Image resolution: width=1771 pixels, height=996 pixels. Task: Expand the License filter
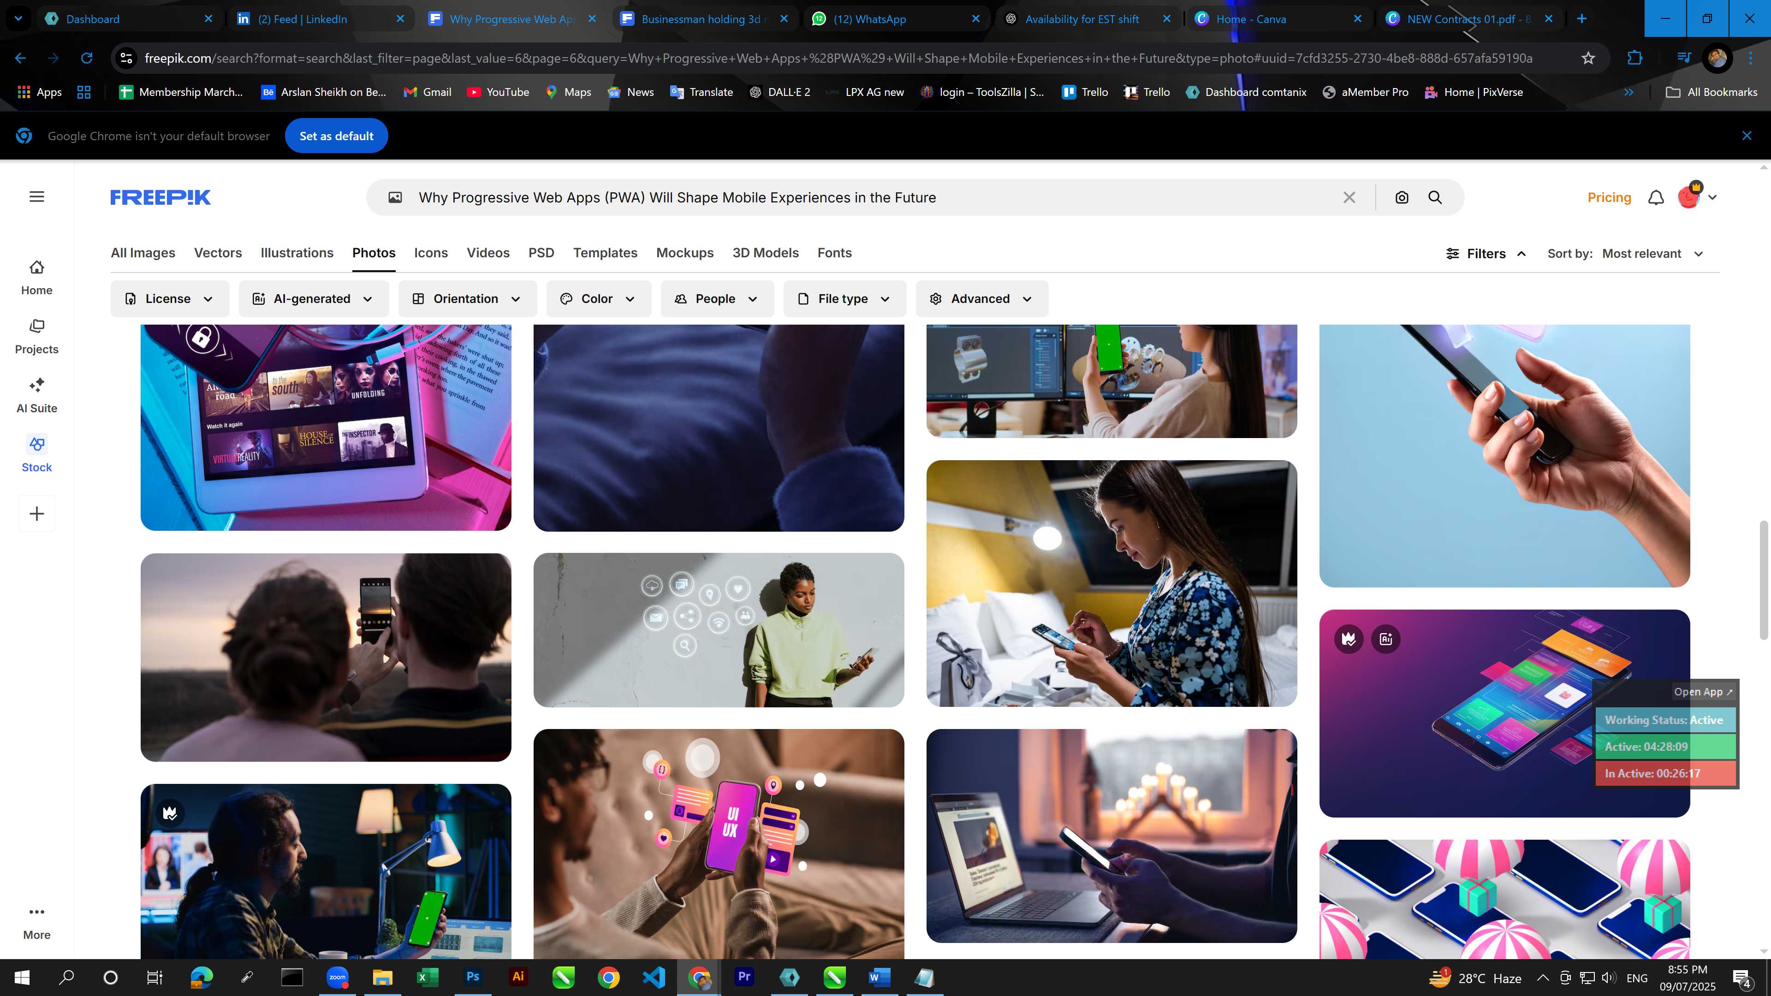170,298
